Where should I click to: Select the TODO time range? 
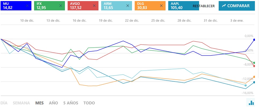pos(89,103)
